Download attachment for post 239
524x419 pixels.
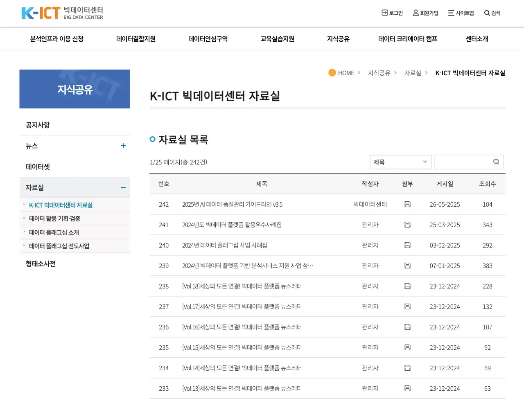[x=407, y=266]
